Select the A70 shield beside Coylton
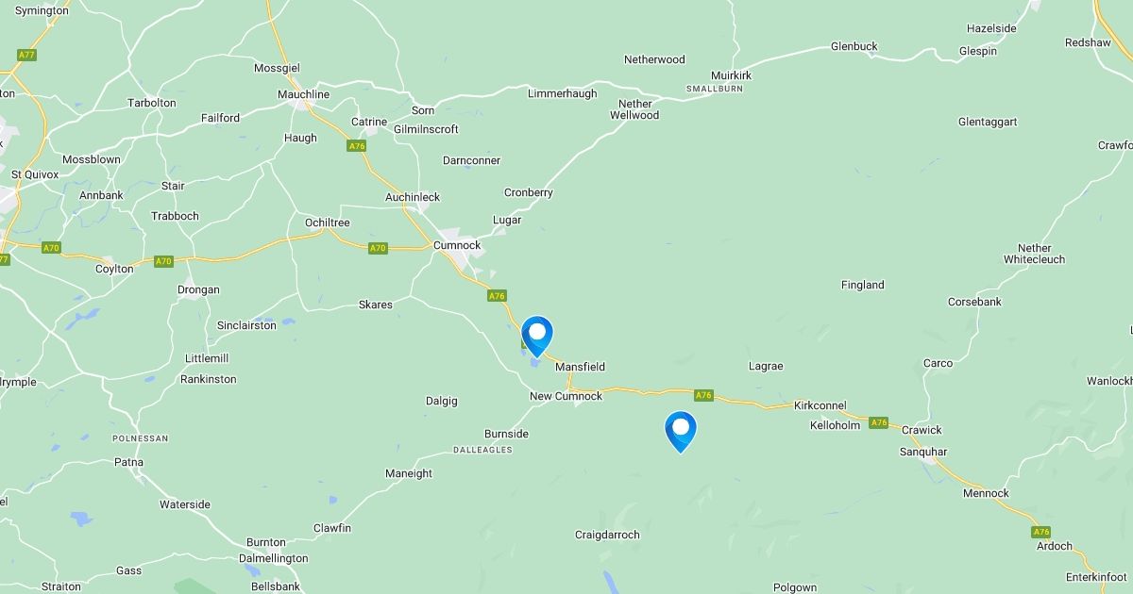The image size is (1133, 594). tap(164, 261)
